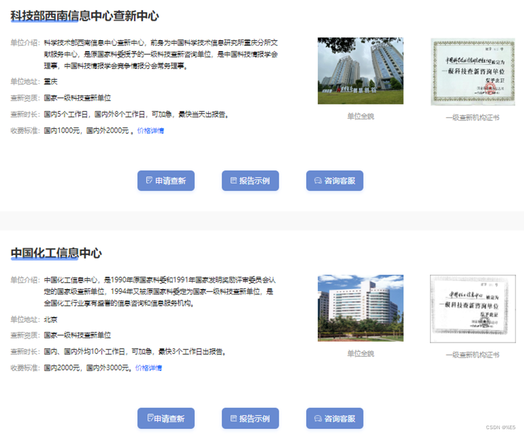Click the address value 北京
The width and height of the screenshot is (524, 435).
(x=51, y=319)
